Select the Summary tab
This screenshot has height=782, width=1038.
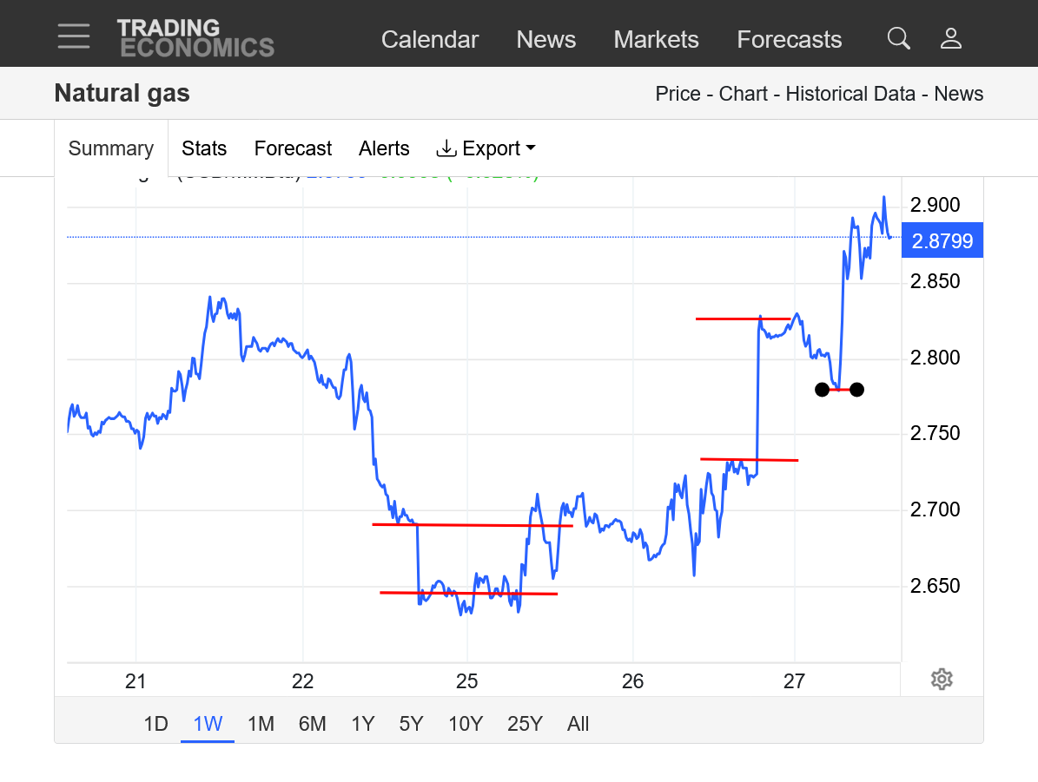[x=111, y=148]
